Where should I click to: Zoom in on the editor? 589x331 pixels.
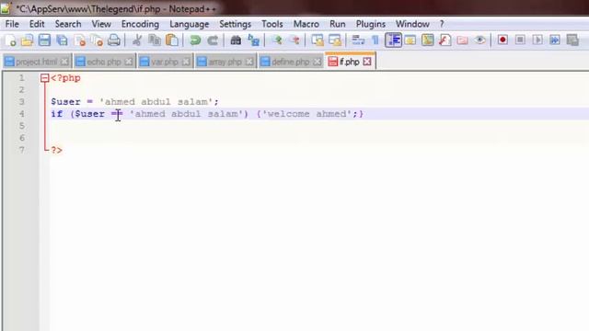click(277, 40)
